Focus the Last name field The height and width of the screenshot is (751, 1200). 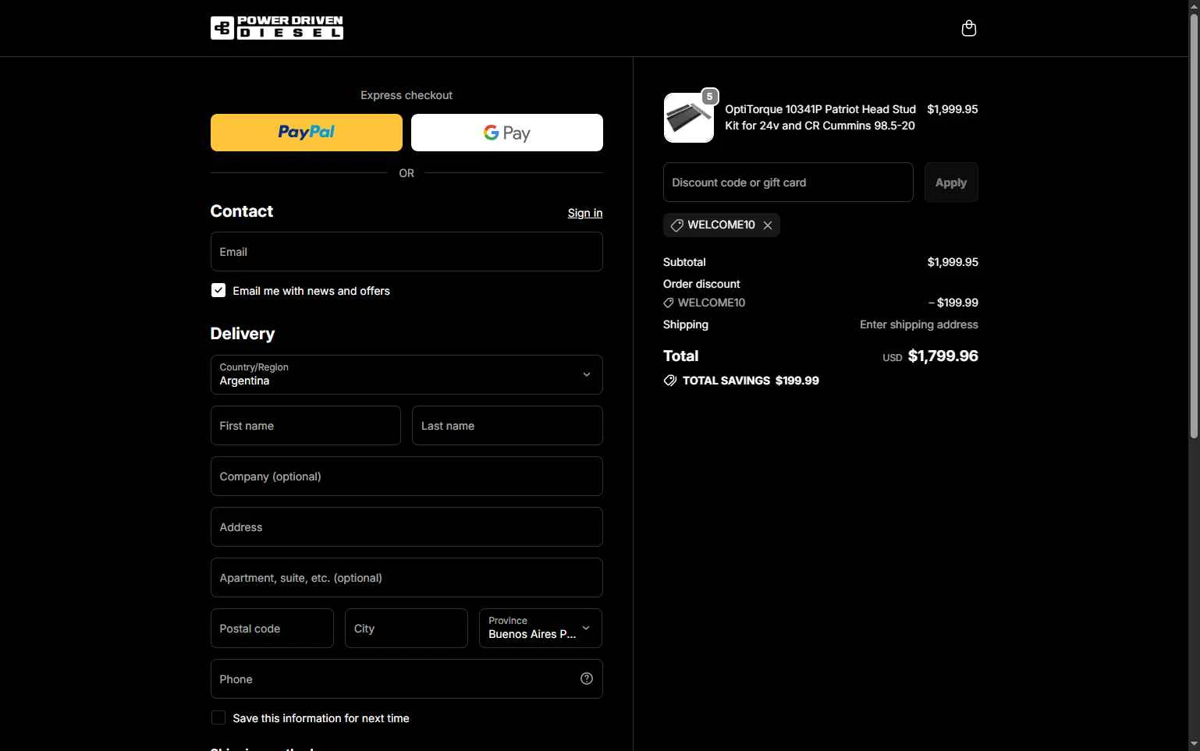pyautogui.click(x=507, y=426)
